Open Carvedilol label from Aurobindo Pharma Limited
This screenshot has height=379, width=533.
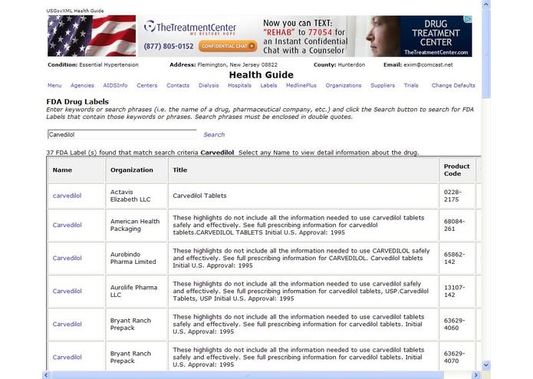click(x=67, y=258)
